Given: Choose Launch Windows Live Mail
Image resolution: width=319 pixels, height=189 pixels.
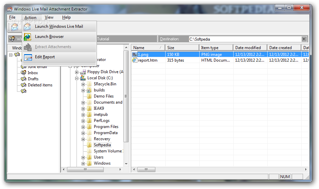Looking at the screenshot, I should click(59, 26).
